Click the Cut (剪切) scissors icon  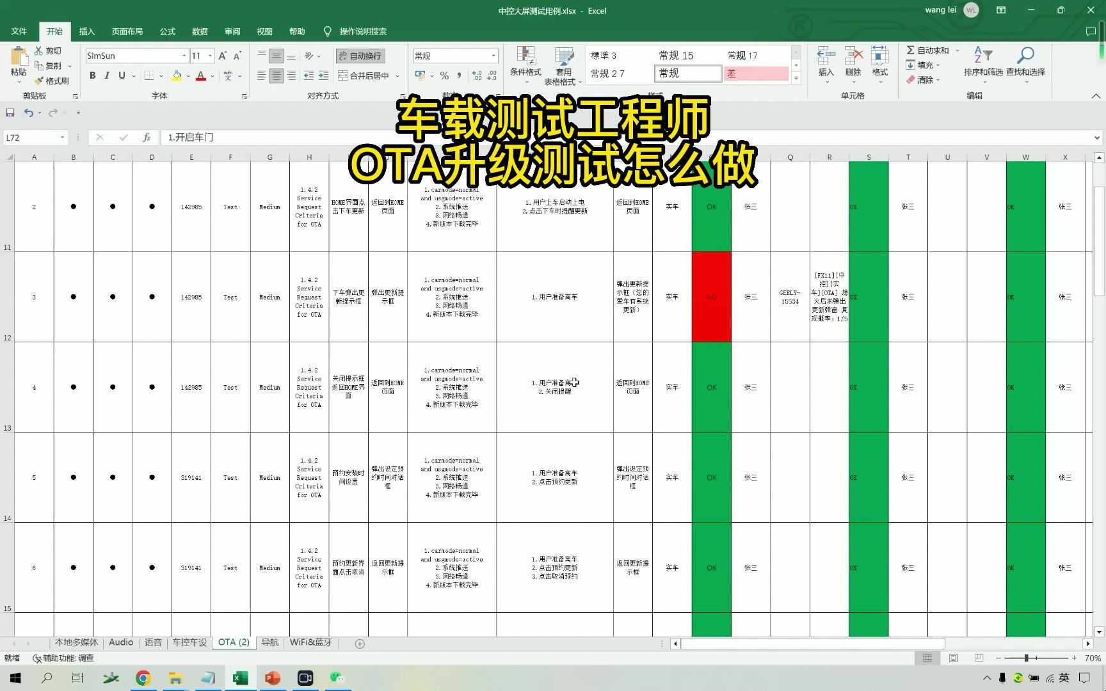(x=38, y=51)
